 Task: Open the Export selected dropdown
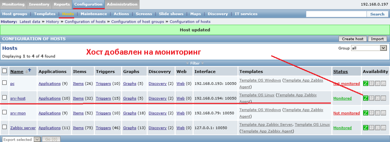pyautogui.click(x=21, y=139)
